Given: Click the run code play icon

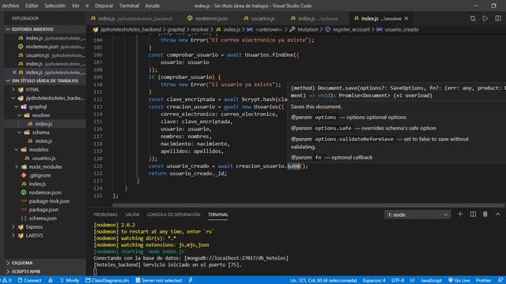Looking at the screenshot, I should click(x=485, y=18).
